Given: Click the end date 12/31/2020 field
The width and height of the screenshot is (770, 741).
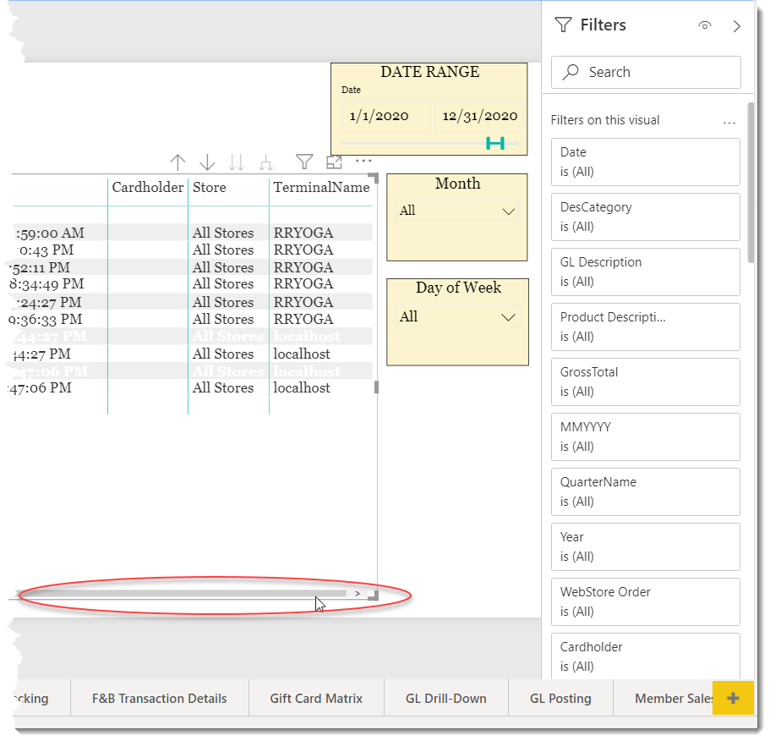Looking at the screenshot, I should click(479, 116).
